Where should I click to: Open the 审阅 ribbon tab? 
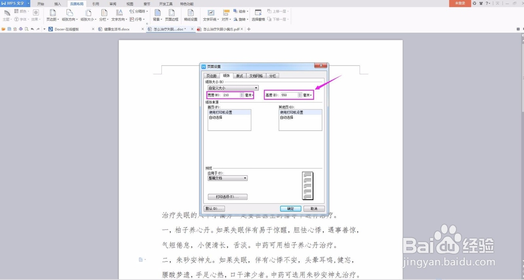(113, 4)
